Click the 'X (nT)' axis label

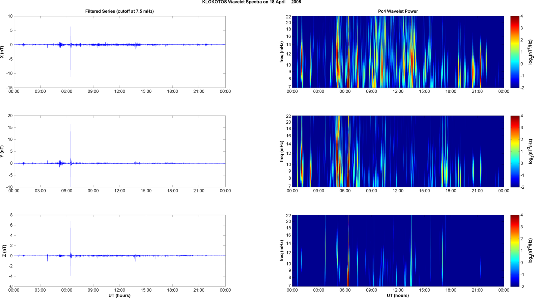point(2,52)
